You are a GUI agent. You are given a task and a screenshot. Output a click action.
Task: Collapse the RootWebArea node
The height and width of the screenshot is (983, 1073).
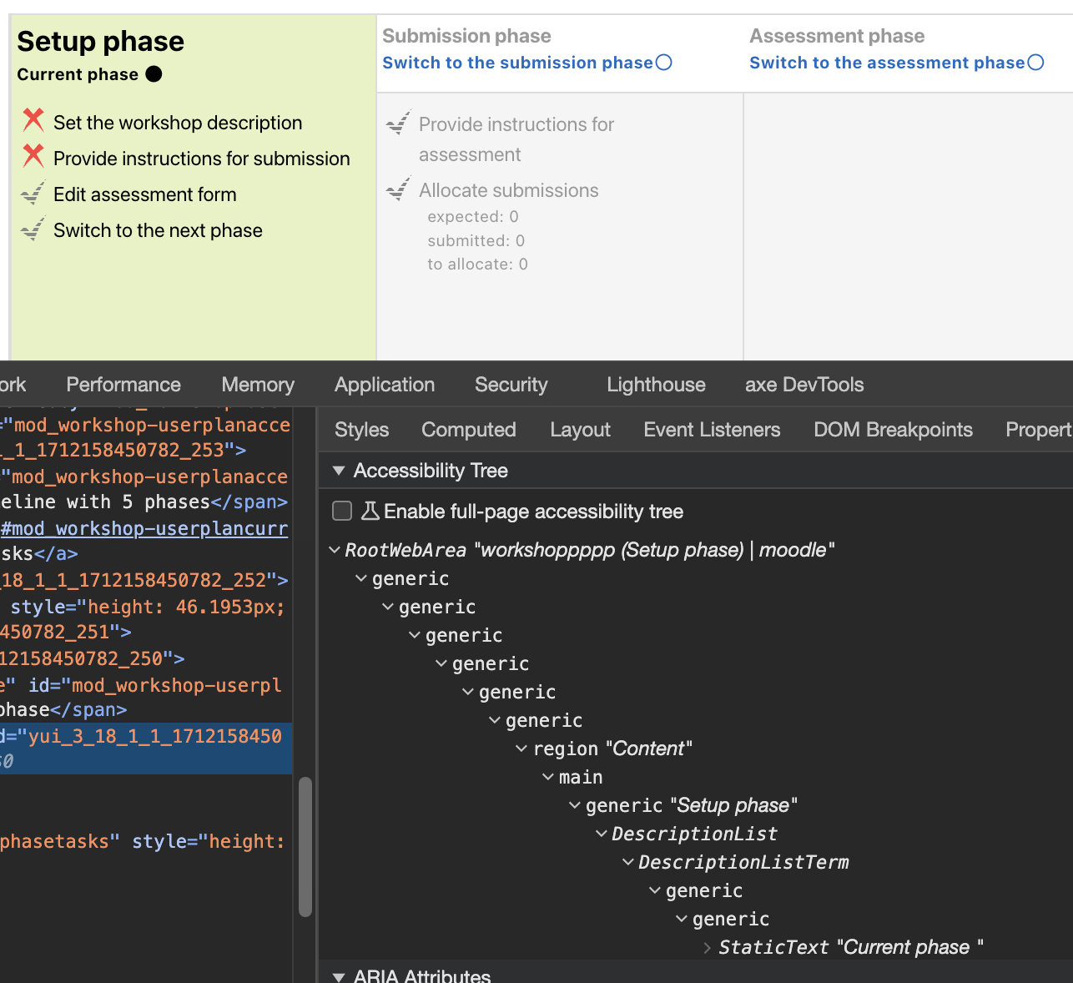click(335, 550)
